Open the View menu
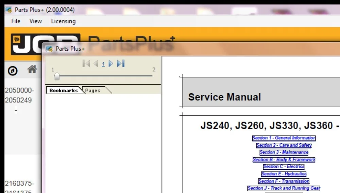This screenshot has width=340, height=193. [x=36, y=21]
